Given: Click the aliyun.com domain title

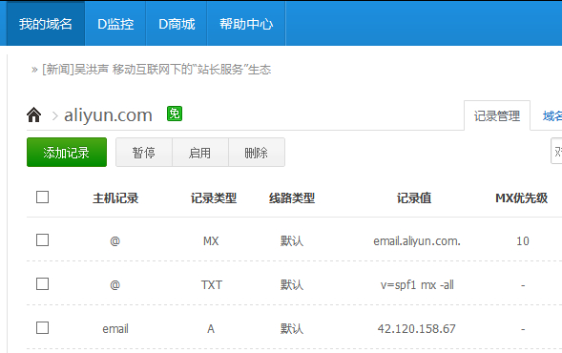Looking at the screenshot, I should 108,115.
